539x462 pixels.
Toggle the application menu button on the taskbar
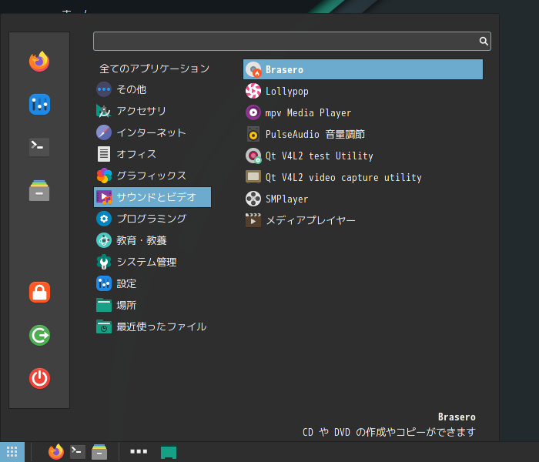(x=12, y=452)
